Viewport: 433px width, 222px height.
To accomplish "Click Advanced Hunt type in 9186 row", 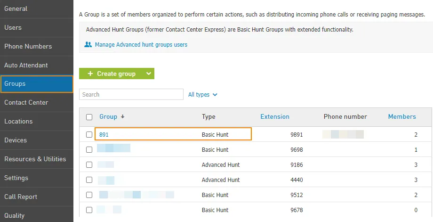I will coord(221,165).
